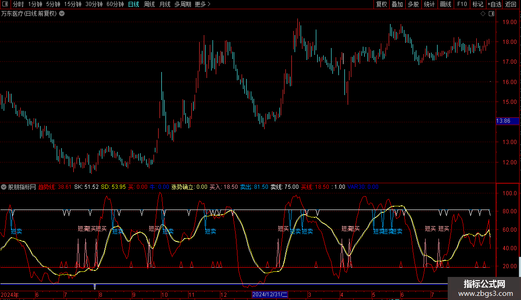This screenshot has width=521, height=300.
Task: Switch to 15分钟 chart period
Action: click(x=73, y=4)
